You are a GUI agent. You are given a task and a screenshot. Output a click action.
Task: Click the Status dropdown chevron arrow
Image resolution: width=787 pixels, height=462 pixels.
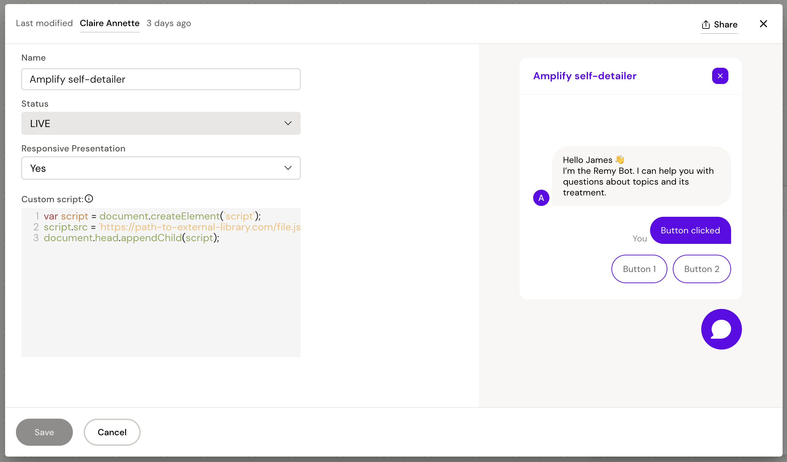pyautogui.click(x=288, y=123)
